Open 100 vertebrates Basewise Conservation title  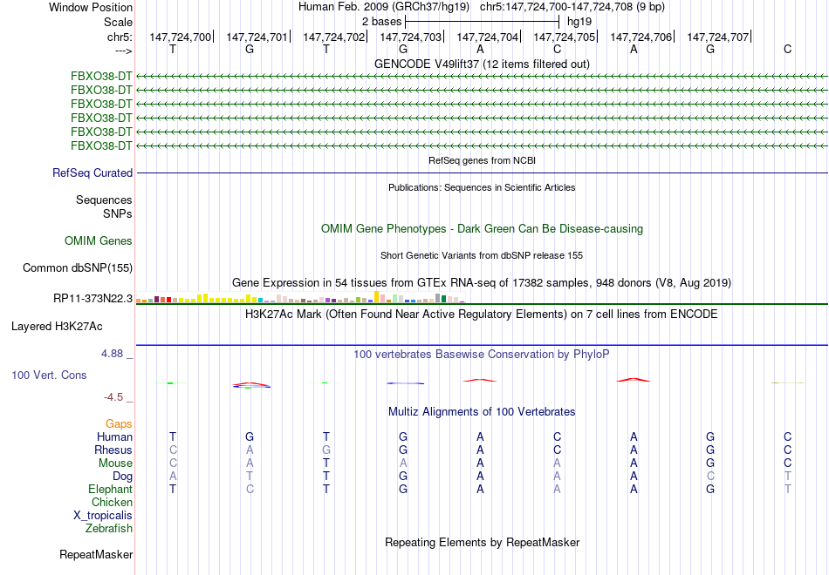[482, 354]
